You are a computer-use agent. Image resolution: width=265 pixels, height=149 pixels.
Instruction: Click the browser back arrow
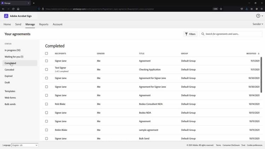click(3, 9)
